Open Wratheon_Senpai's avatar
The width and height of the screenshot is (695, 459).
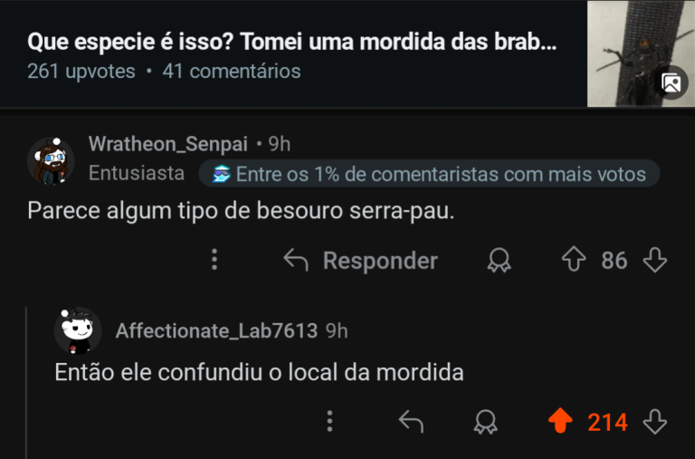(x=50, y=161)
